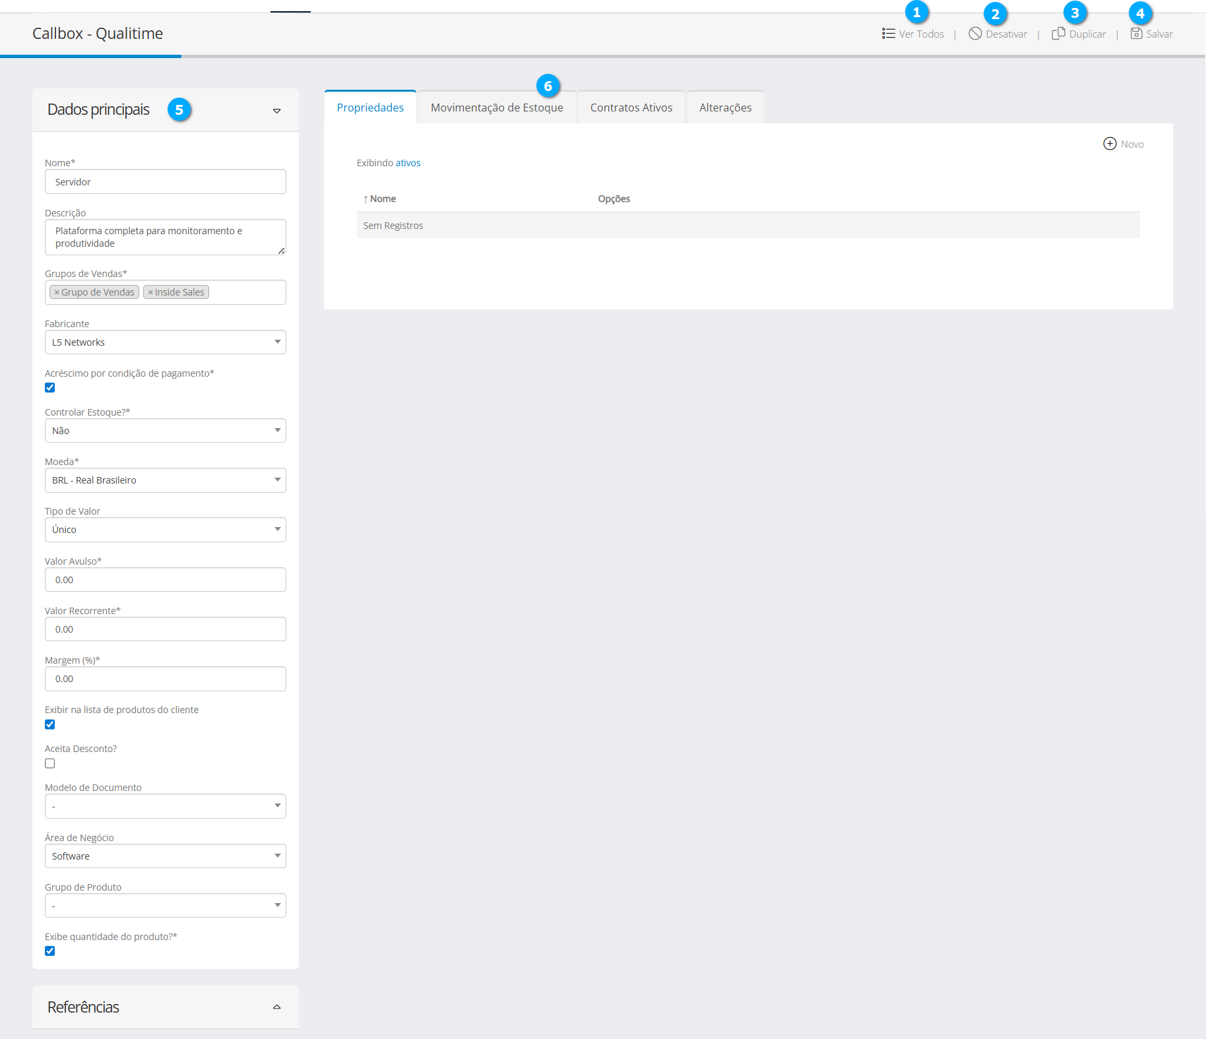This screenshot has height=1039, width=1206.
Task: Click the ativos filter link
Action: coord(408,163)
